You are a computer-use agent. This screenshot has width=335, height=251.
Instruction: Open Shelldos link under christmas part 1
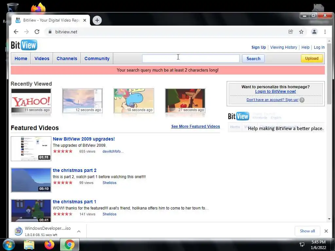point(109,214)
